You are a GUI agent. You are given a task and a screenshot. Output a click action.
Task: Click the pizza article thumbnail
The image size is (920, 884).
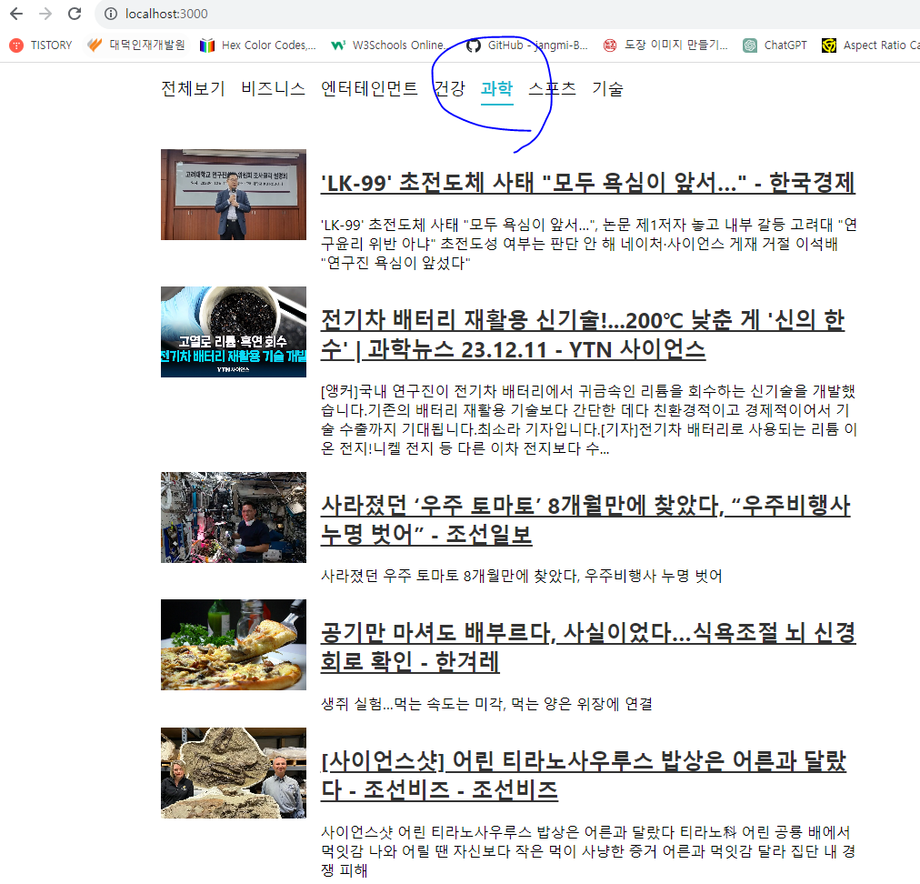point(234,645)
